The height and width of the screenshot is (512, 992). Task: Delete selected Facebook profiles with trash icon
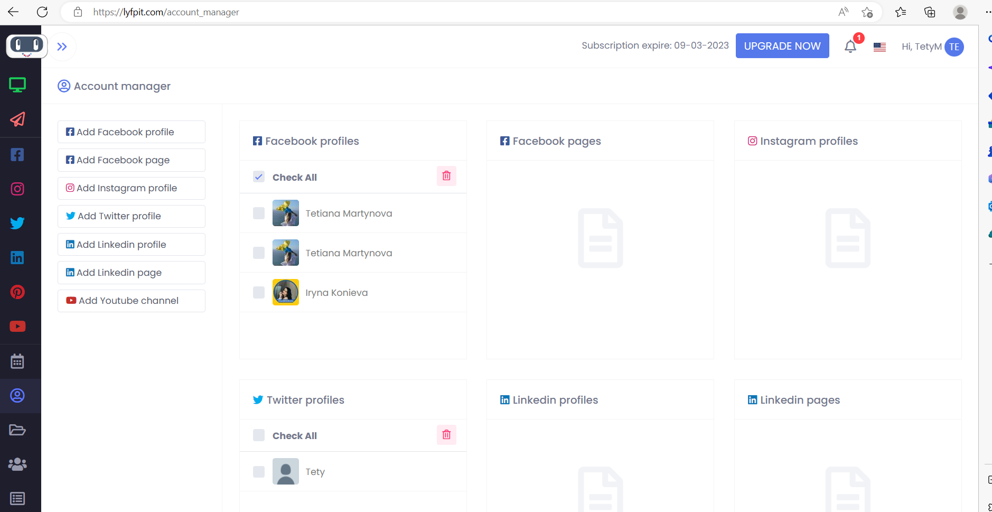click(x=446, y=176)
